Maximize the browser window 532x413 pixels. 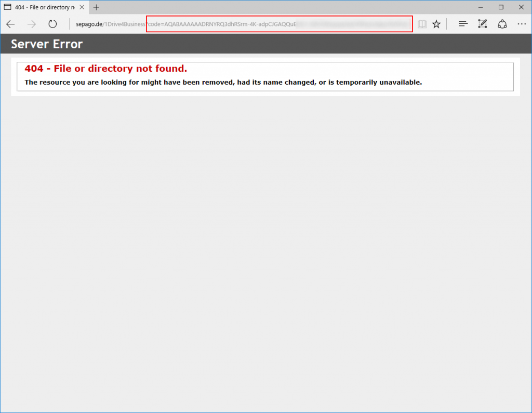pos(501,7)
